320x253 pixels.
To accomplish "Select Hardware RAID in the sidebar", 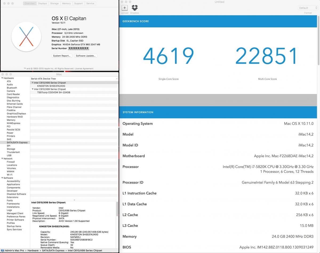I will (15, 117).
